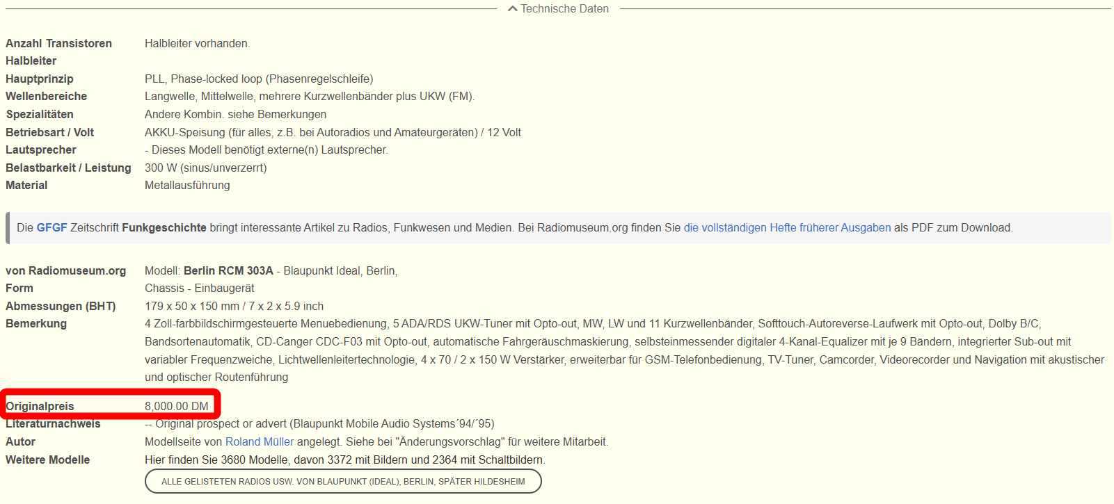Click the 300 W (sinus/unverzerrt) value
Viewport: 1114px width, 504px height.
(205, 168)
